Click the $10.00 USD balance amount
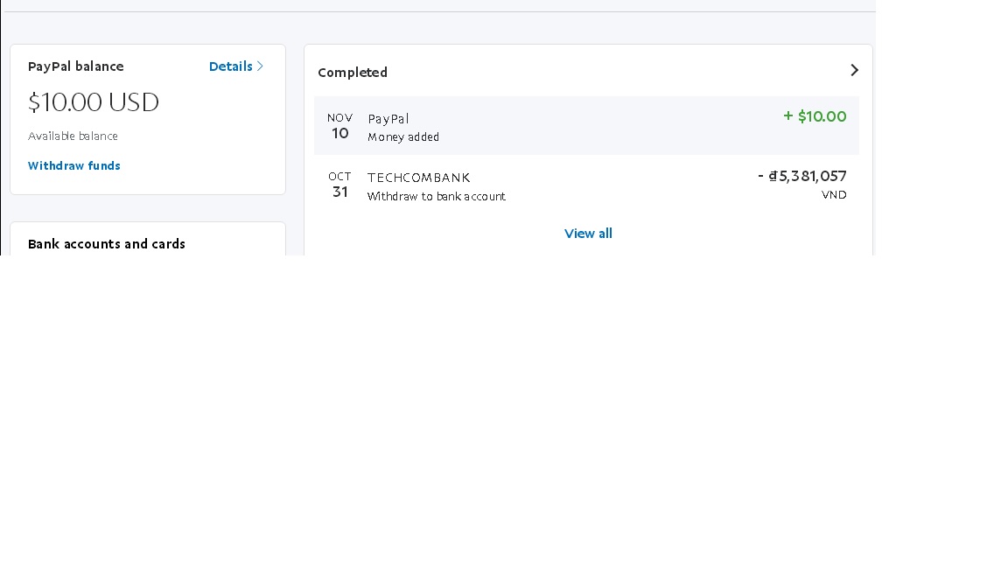The image size is (1008, 567). coord(94,102)
